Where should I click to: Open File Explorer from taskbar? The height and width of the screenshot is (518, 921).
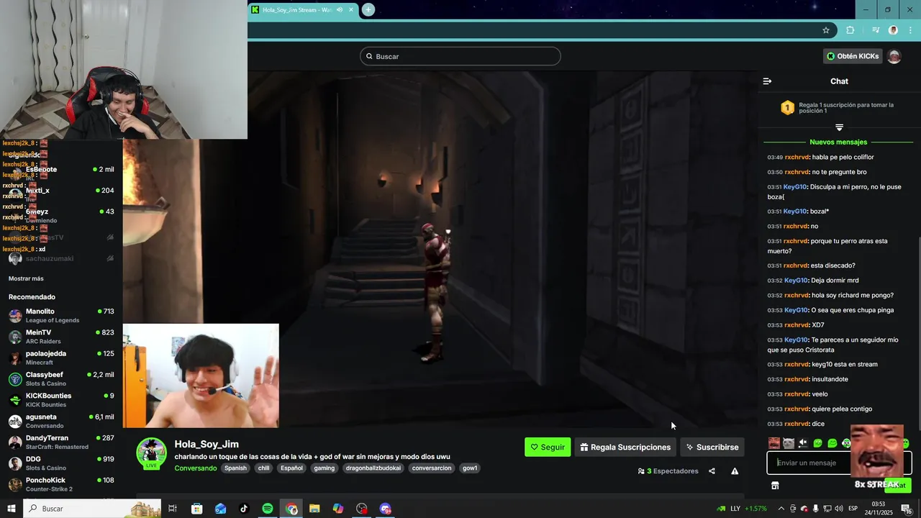point(314,509)
